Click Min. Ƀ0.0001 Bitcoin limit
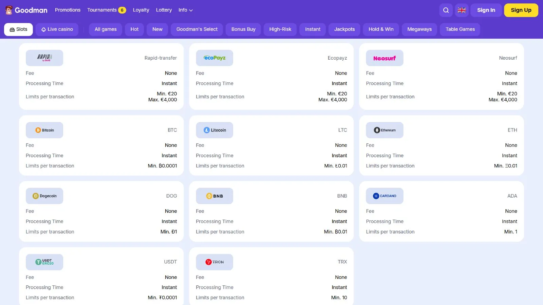Image resolution: width=543 pixels, height=305 pixels. point(162,166)
